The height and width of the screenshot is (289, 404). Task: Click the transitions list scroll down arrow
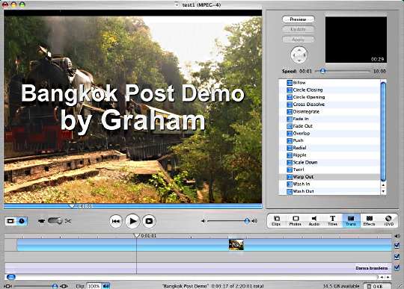tap(383, 191)
